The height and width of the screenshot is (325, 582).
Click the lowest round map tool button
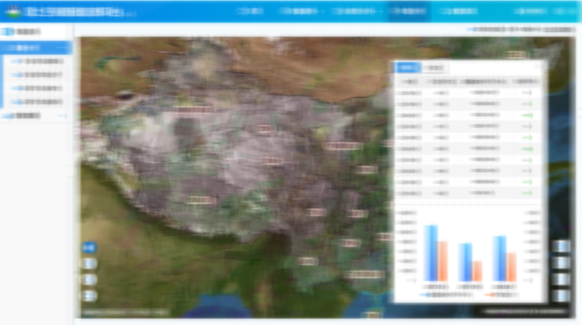pos(89,296)
